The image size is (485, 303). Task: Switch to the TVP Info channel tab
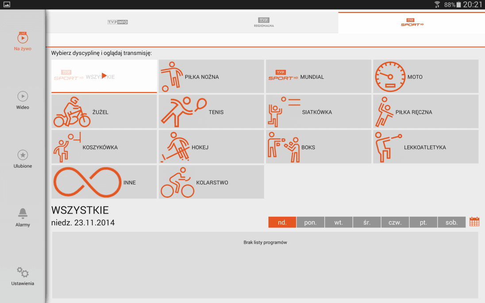click(118, 22)
